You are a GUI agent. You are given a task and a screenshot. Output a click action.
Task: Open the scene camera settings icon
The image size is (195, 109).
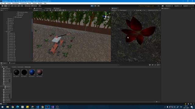(x=80, y=10)
